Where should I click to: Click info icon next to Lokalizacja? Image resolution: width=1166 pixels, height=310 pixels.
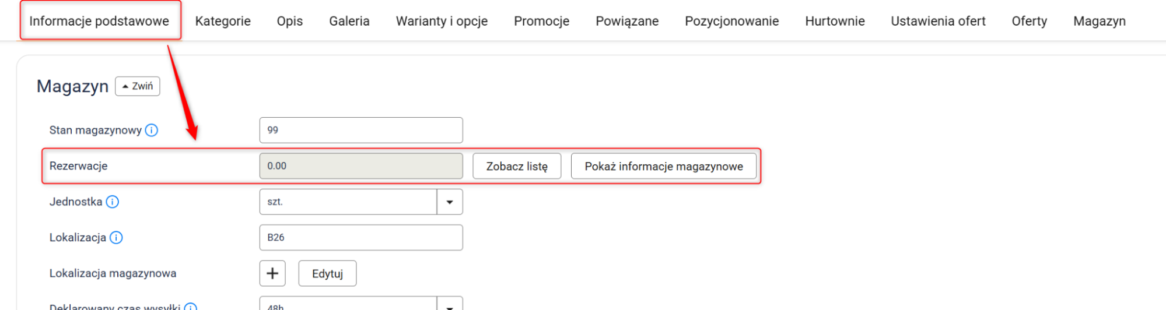pyautogui.click(x=117, y=238)
